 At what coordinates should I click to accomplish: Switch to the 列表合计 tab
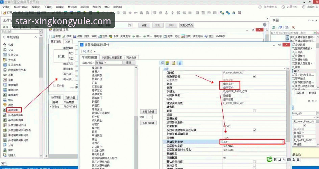click(x=131, y=57)
